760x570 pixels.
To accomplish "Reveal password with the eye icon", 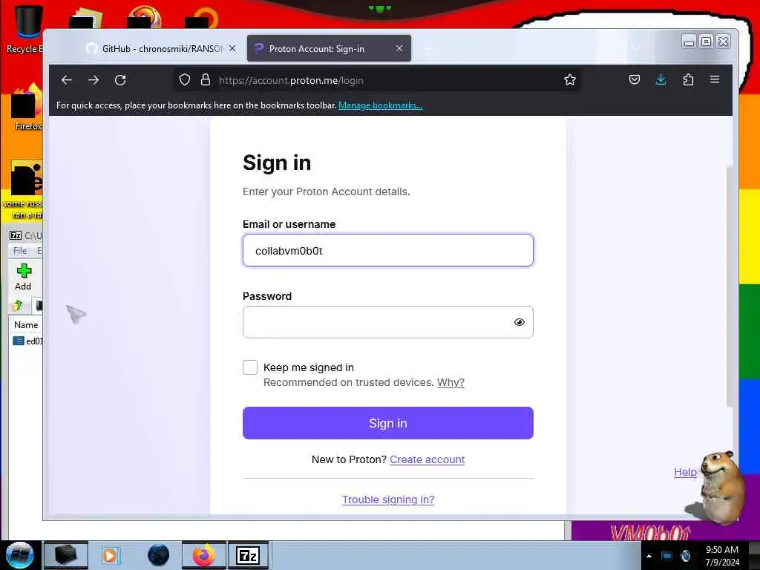I will click(519, 322).
